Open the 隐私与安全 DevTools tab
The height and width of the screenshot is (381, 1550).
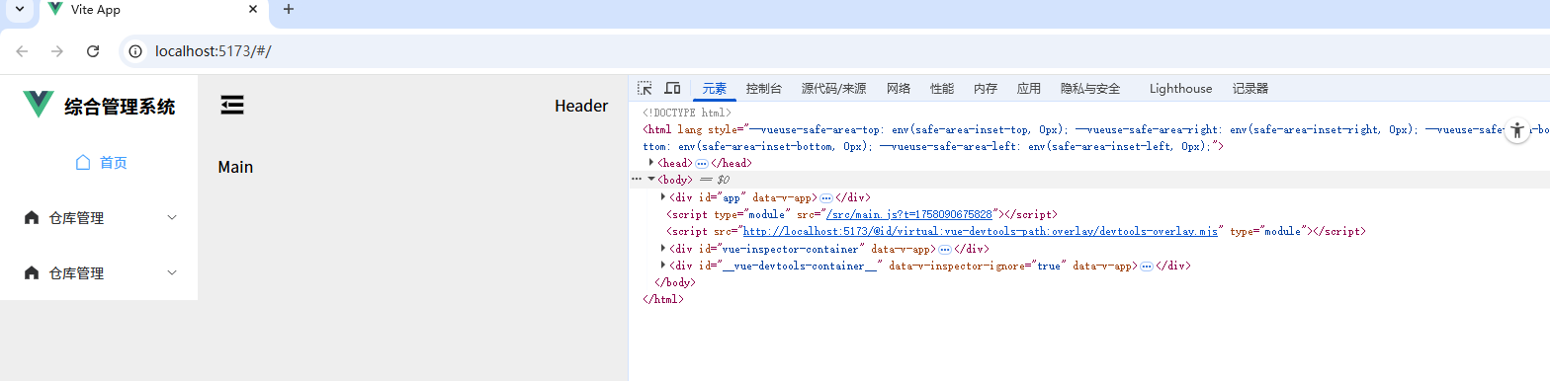(1090, 89)
